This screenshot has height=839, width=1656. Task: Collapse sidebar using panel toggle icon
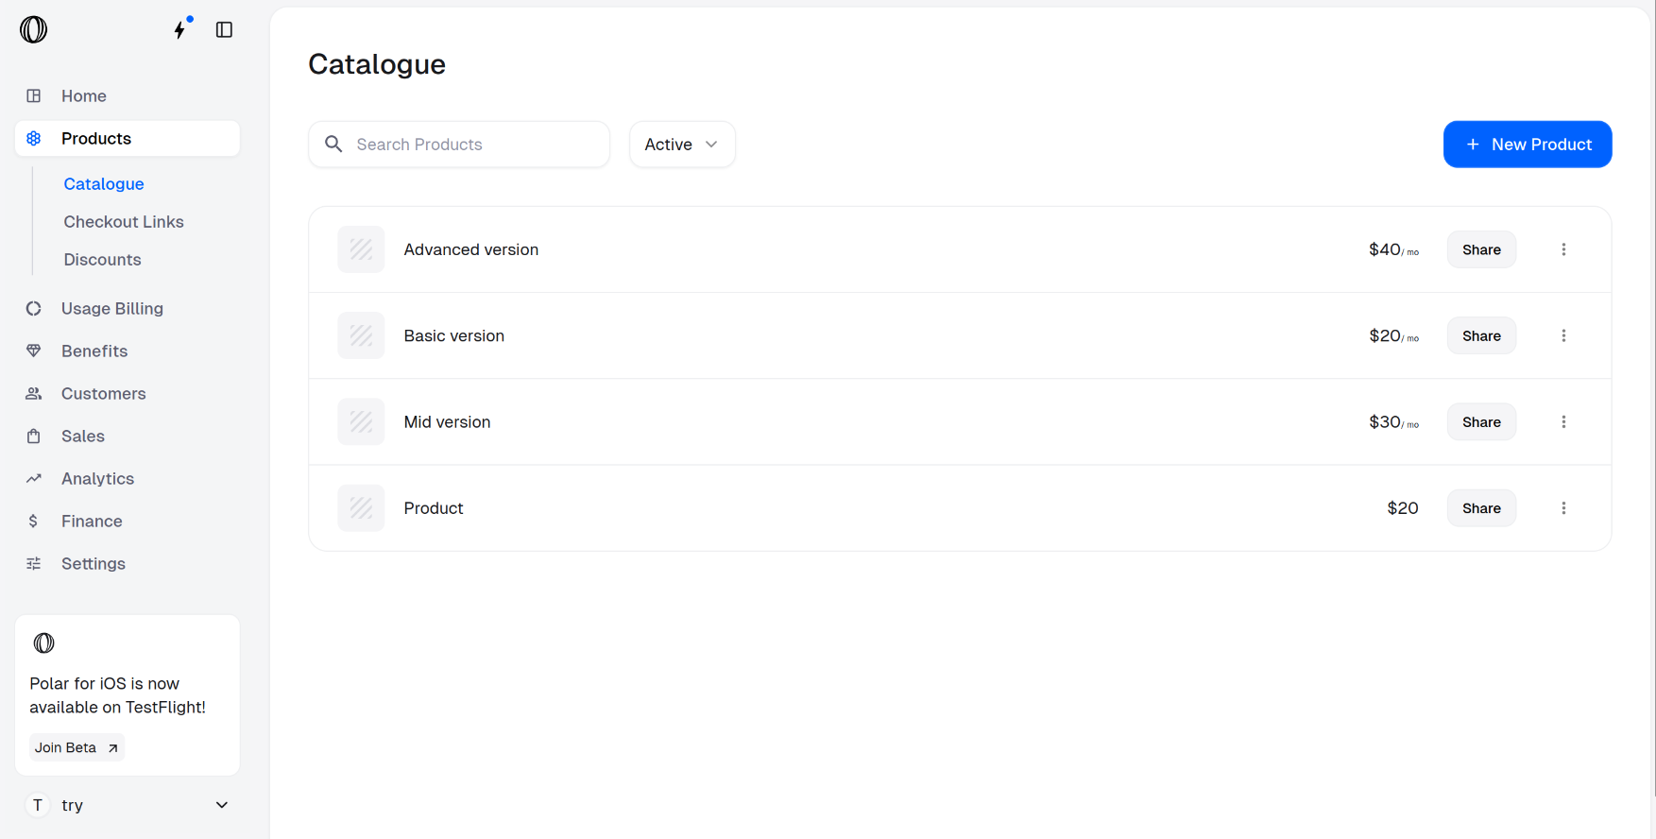coord(224,30)
